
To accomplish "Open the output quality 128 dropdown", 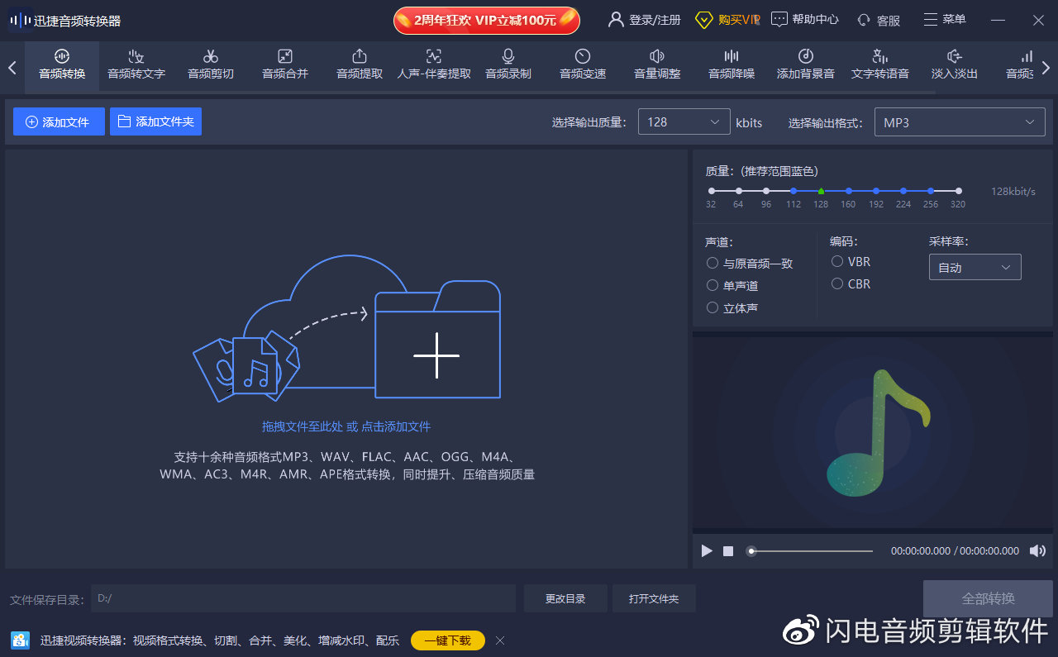I will tap(684, 121).
